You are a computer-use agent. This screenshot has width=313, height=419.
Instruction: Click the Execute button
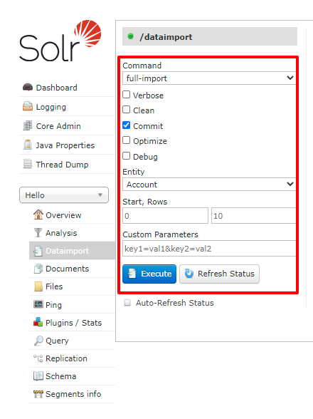149,274
